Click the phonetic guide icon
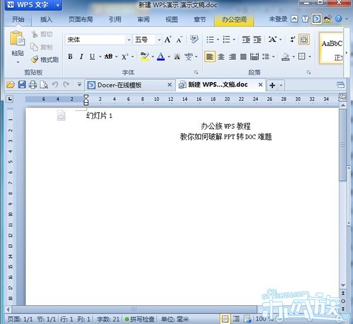 tap(188, 56)
